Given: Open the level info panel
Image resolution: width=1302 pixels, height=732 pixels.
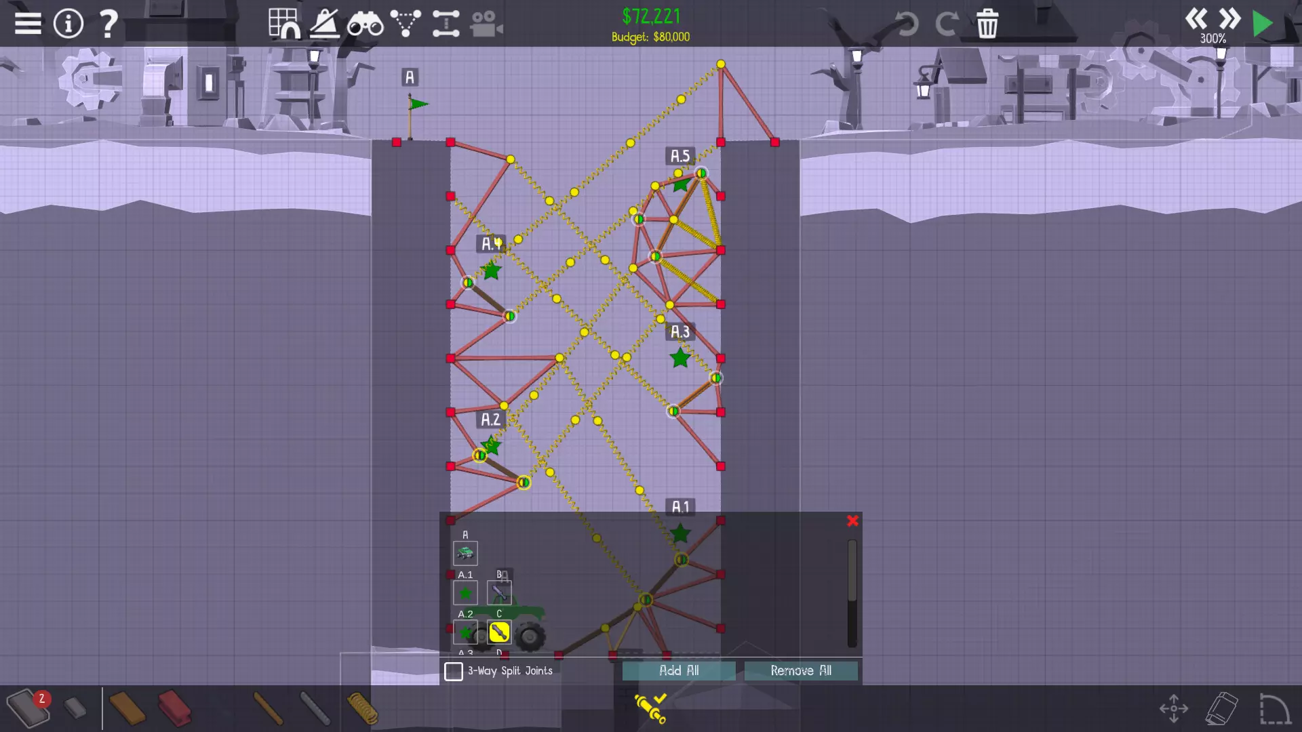Looking at the screenshot, I should (x=68, y=24).
